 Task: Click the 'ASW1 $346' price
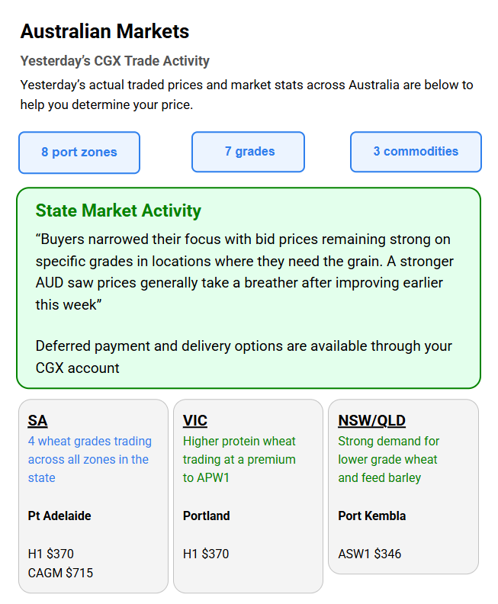369,554
